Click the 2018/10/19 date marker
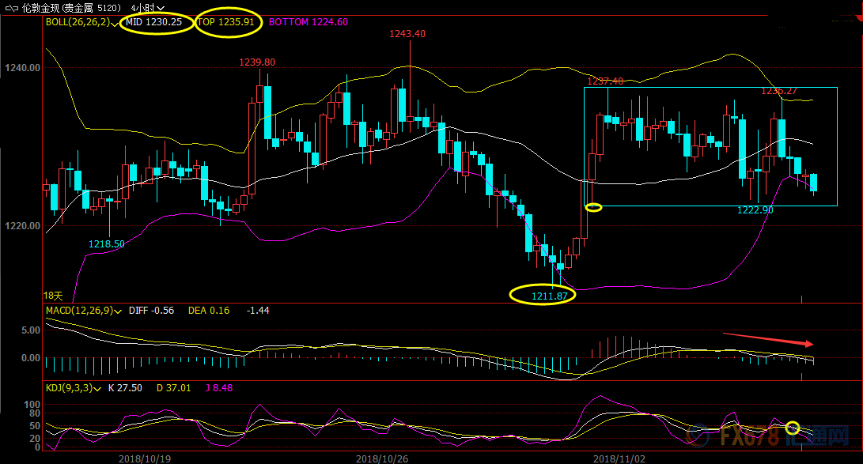The height and width of the screenshot is (464, 863). coord(142,458)
